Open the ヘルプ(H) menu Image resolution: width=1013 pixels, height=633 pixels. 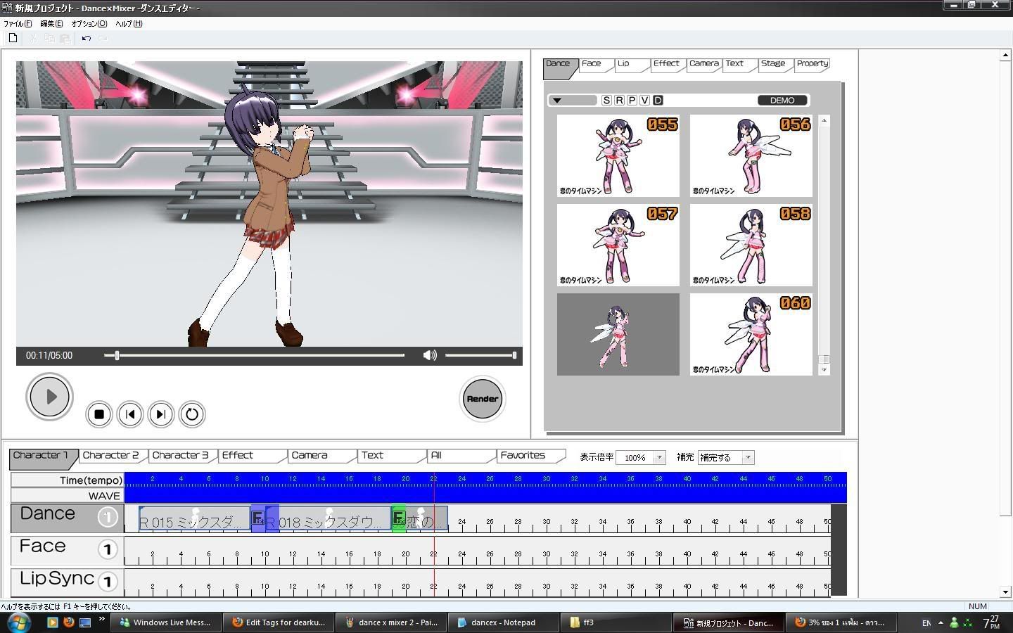pos(129,23)
